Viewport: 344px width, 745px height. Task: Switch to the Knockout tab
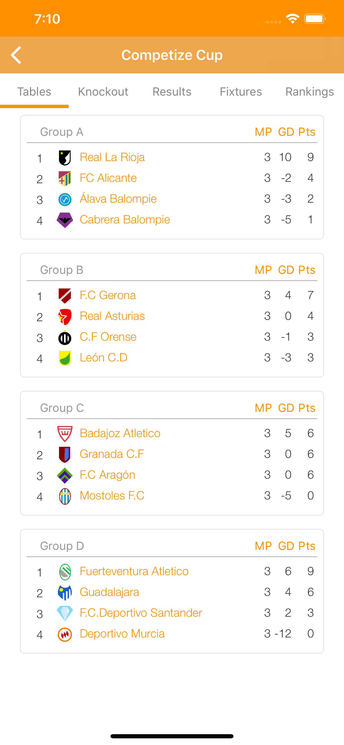tap(103, 92)
